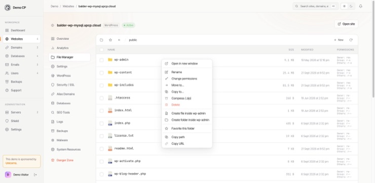Screen dimensions: 375x183
Task: Check the index.html row checkbox
Action: click(102, 111)
